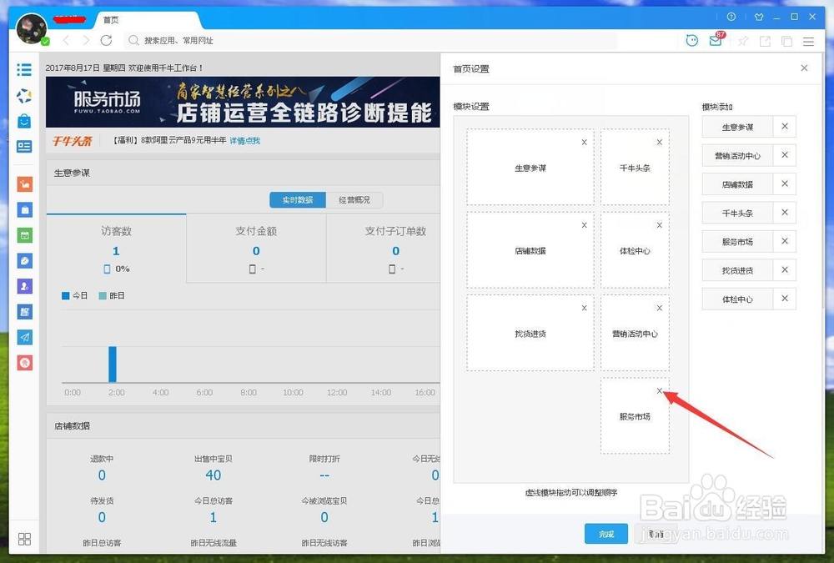Click the user avatar picture
The image size is (834, 563).
(x=32, y=28)
